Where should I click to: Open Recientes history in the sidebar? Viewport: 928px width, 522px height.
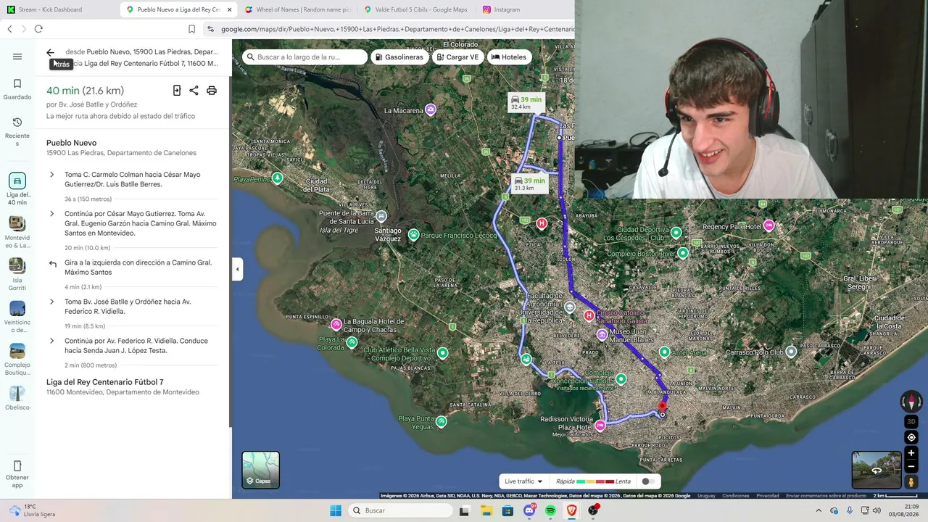pyautogui.click(x=17, y=131)
